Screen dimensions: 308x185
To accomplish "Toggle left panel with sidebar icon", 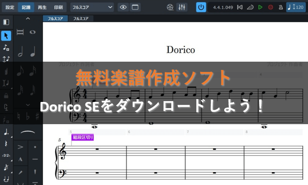I will [x=6, y=22].
